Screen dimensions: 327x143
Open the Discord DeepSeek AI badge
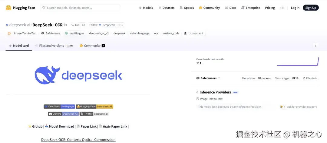[63, 114]
